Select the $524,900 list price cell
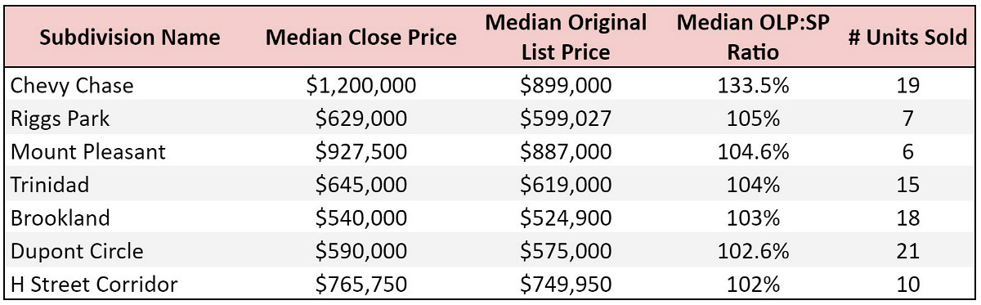The image size is (981, 305). tap(567, 218)
